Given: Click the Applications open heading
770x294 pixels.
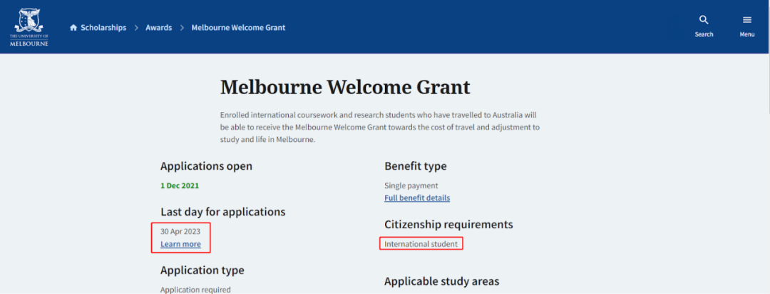Looking at the screenshot, I should pos(206,166).
